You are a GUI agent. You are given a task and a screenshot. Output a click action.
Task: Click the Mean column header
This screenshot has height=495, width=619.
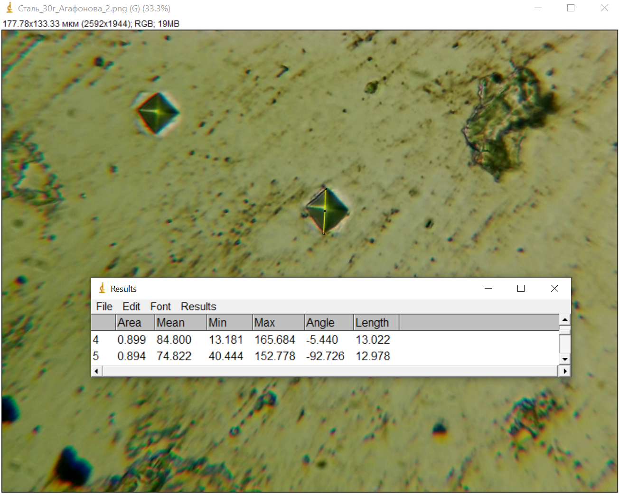point(181,323)
